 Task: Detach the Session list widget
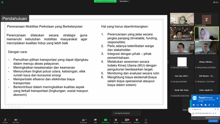215,109
